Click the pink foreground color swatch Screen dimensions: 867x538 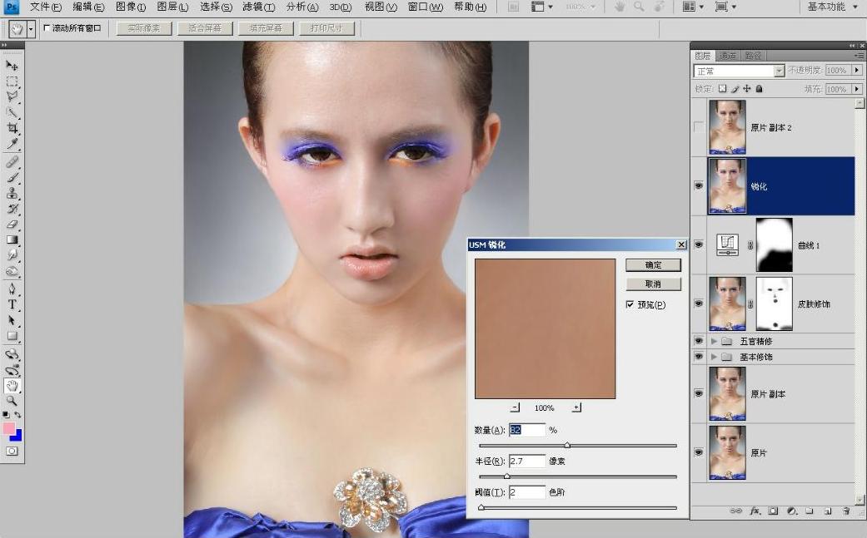8,428
